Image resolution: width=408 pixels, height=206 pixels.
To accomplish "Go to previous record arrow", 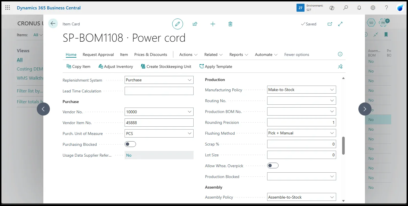I will pyautogui.click(x=43, y=109).
